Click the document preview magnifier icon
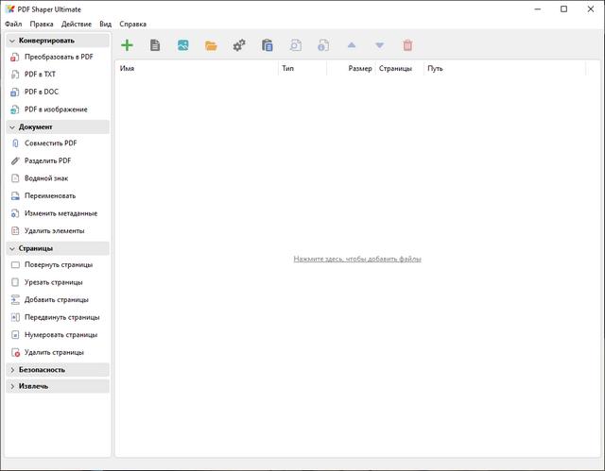This screenshot has height=471, width=605. point(296,45)
